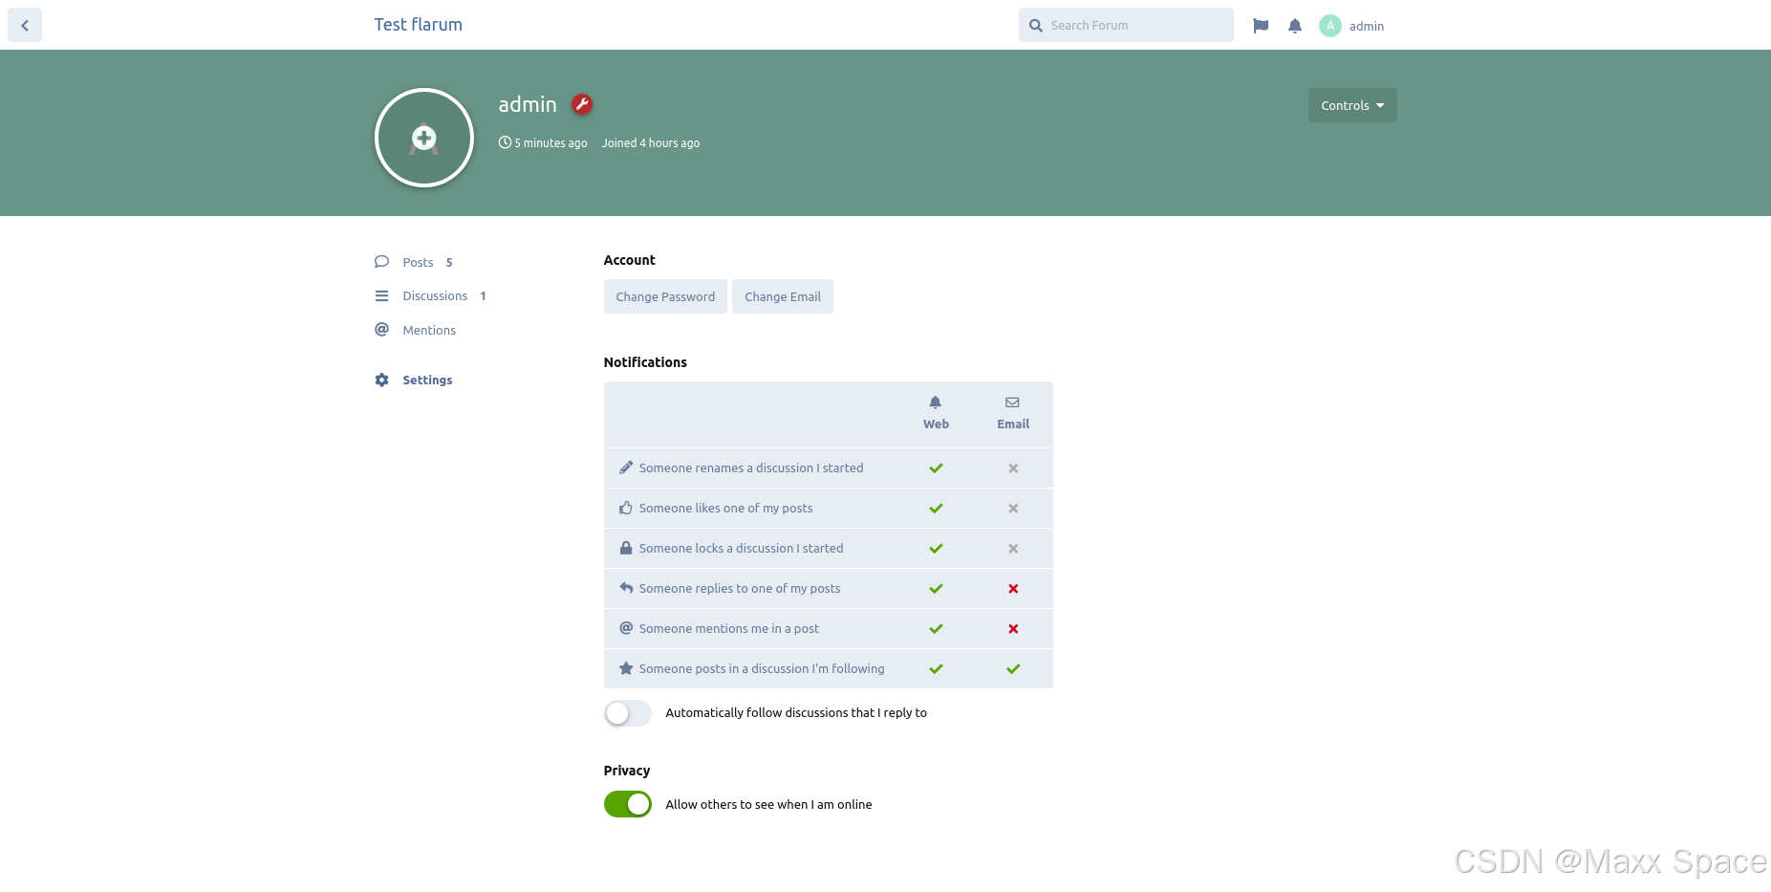Open the flags icon in header
The height and width of the screenshot is (892, 1771).
pyautogui.click(x=1261, y=26)
